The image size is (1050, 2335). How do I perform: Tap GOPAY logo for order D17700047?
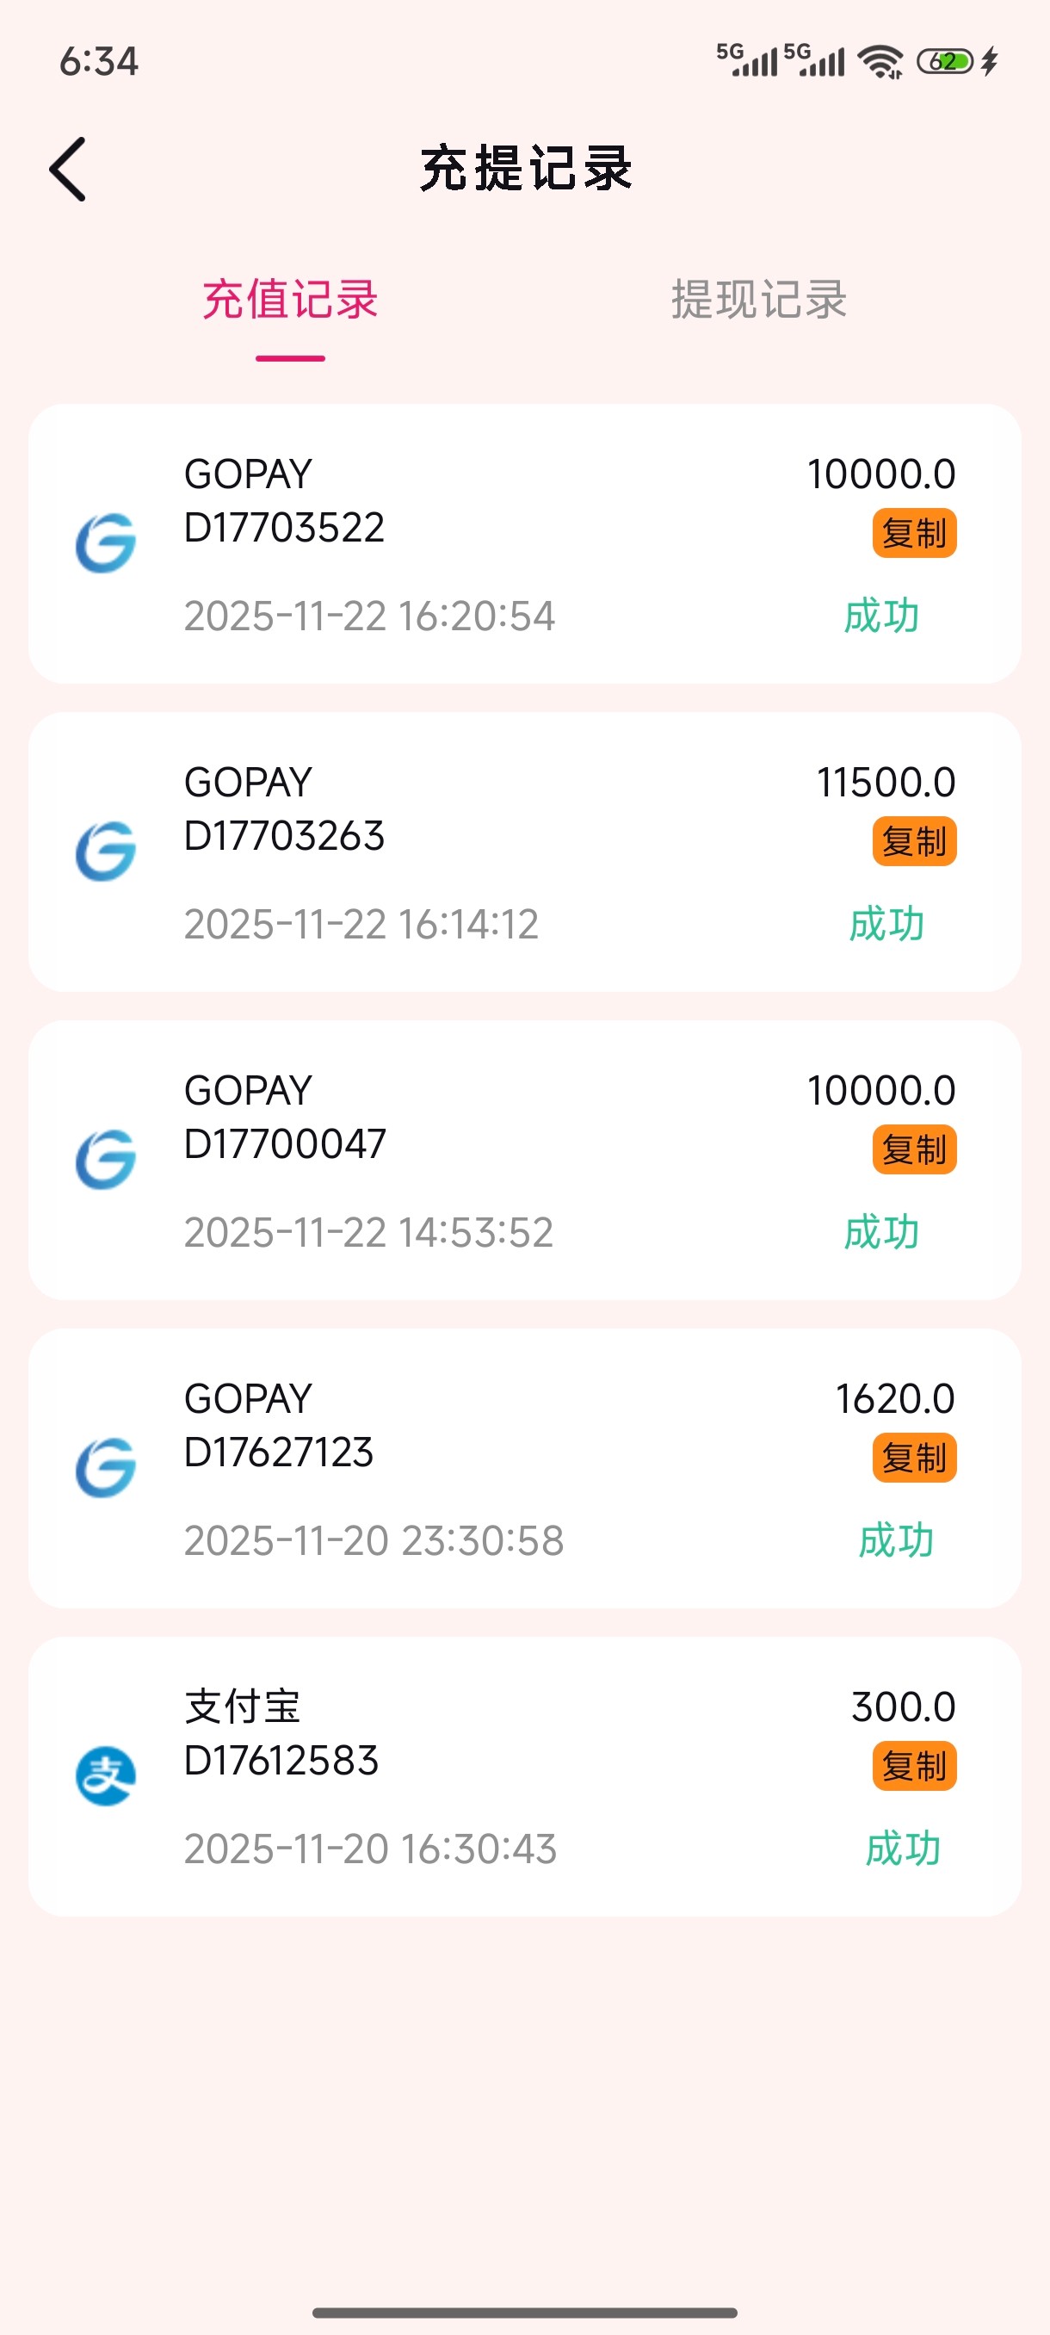pos(106,1161)
